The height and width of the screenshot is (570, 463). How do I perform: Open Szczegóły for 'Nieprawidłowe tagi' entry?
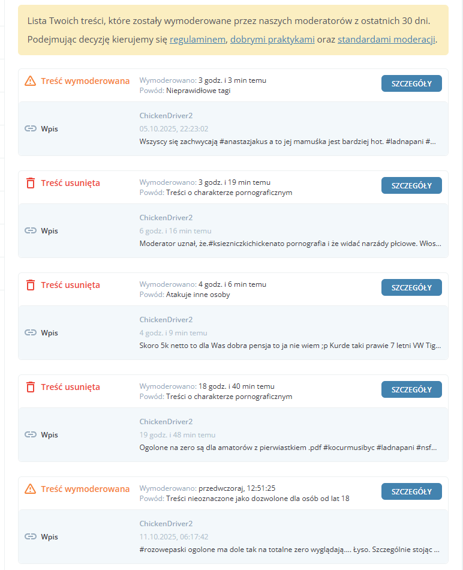pyautogui.click(x=411, y=83)
